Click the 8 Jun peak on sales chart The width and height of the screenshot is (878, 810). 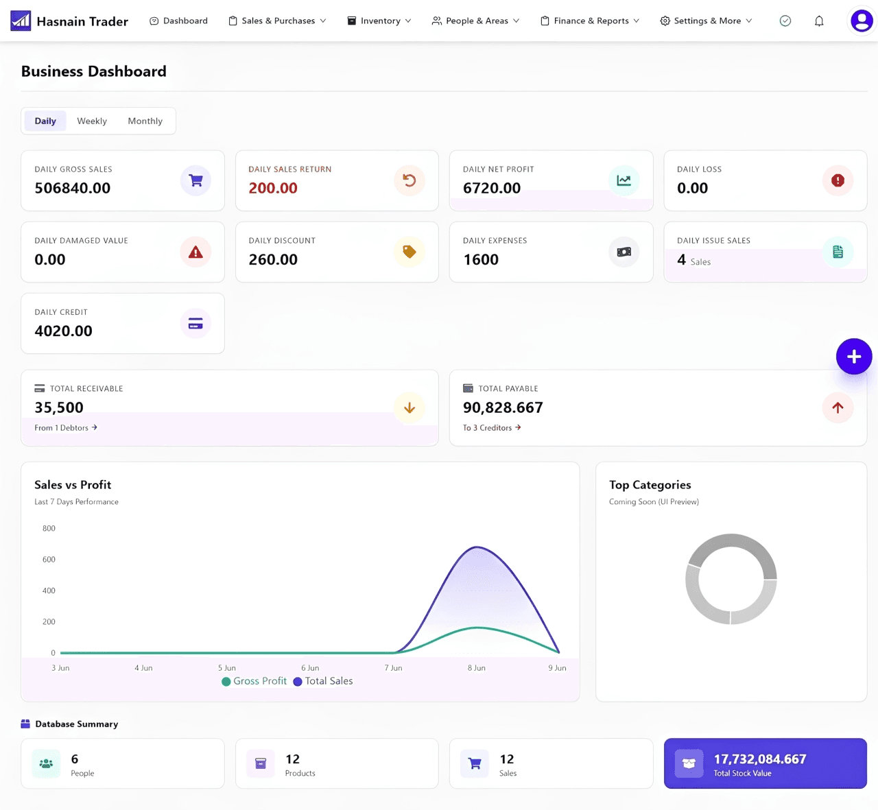(477, 547)
